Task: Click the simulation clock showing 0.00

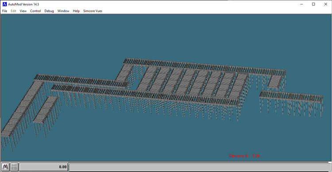Action: 44,167
